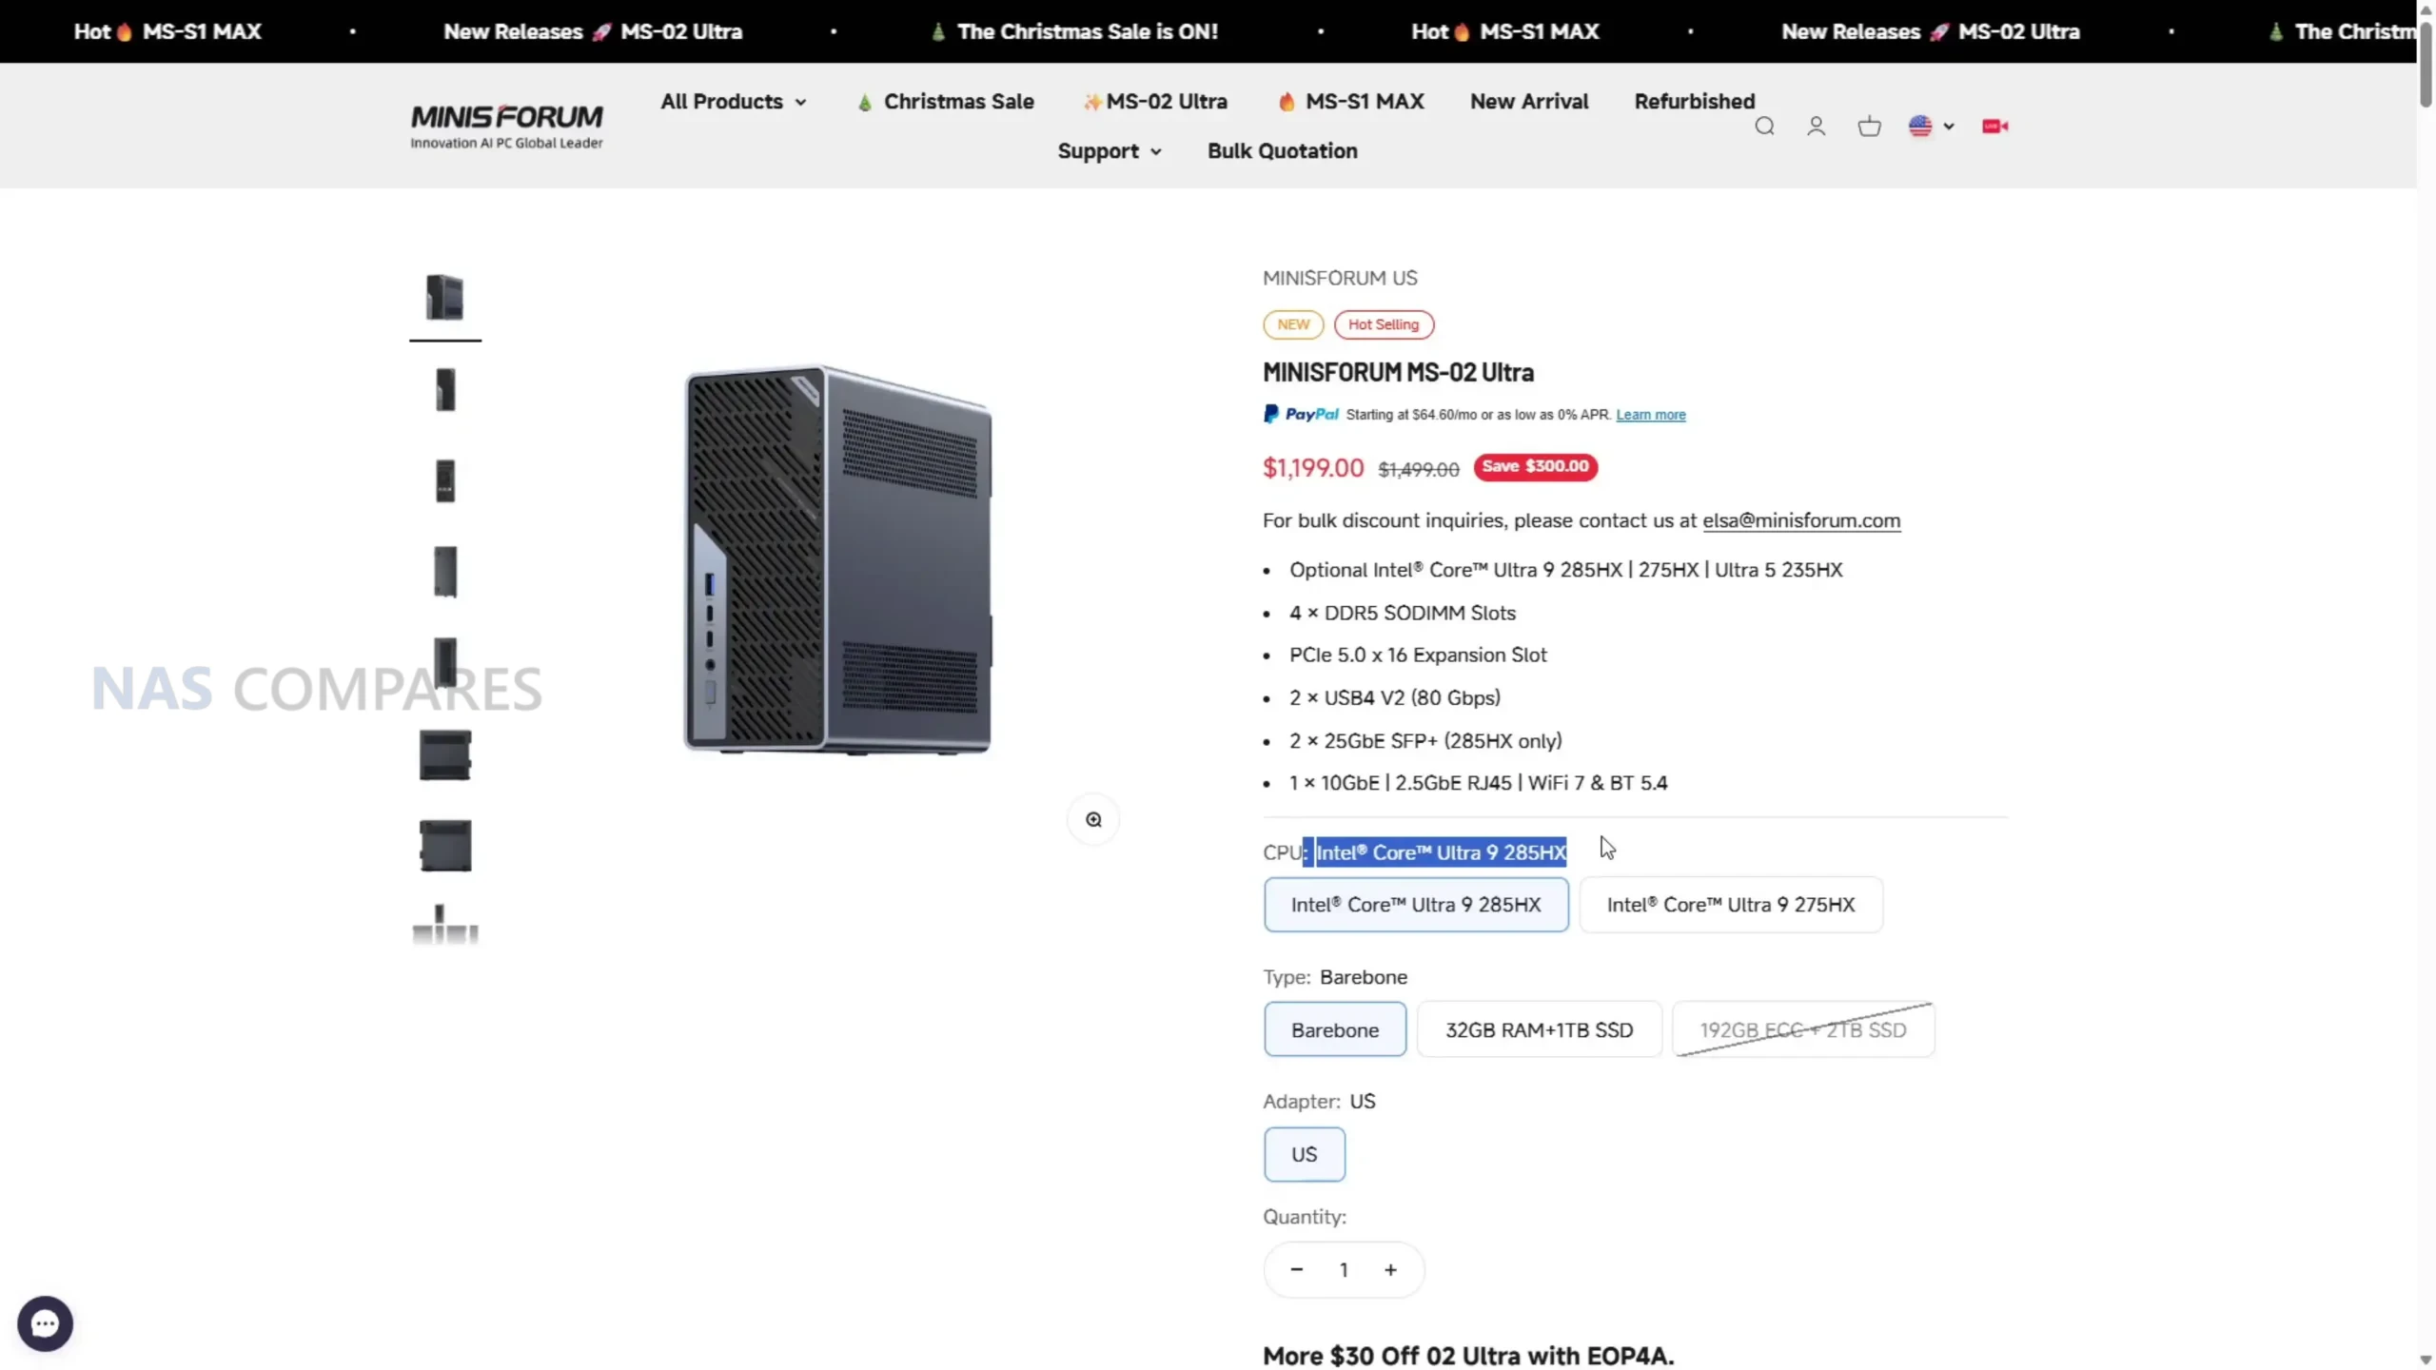The image size is (2436, 1370).
Task: Open the chat support bubble
Action: [45, 1322]
